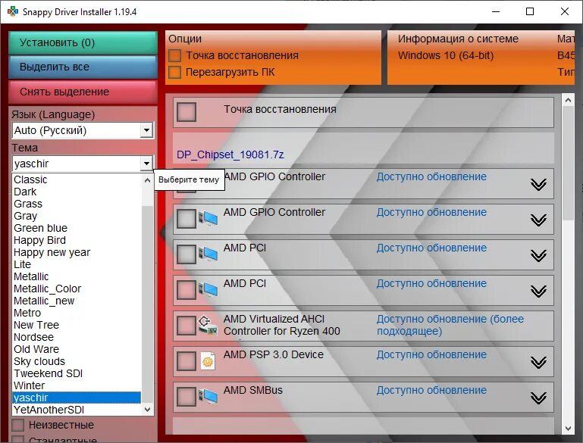Click the Информация о системе header
The height and width of the screenshot is (443, 583).
coord(458,39)
